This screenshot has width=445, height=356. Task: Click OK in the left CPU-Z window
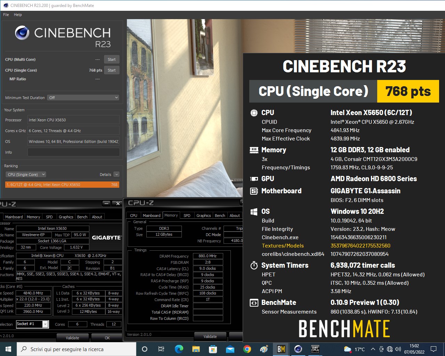click(107, 338)
